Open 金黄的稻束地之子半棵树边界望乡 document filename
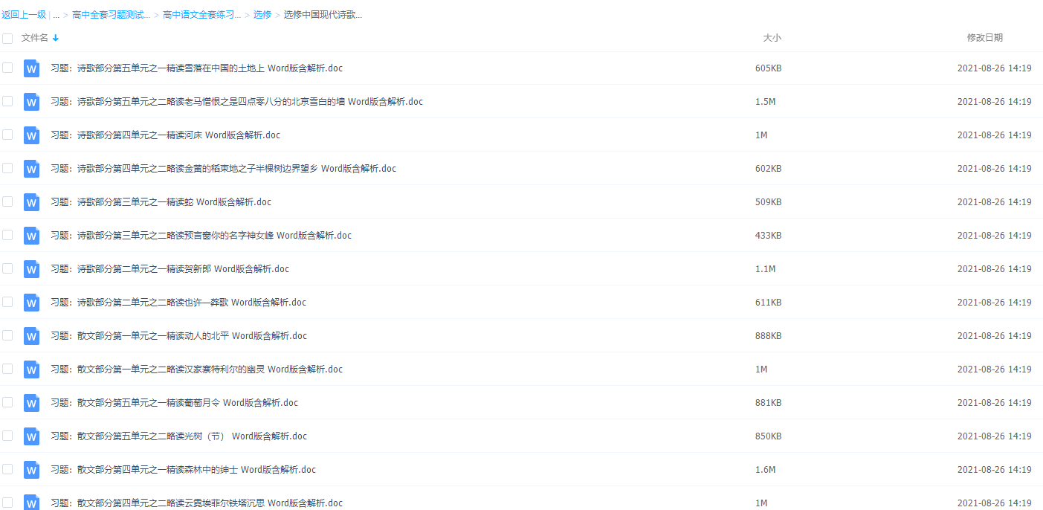Screen dimensions: 1043x510 coord(236,169)
